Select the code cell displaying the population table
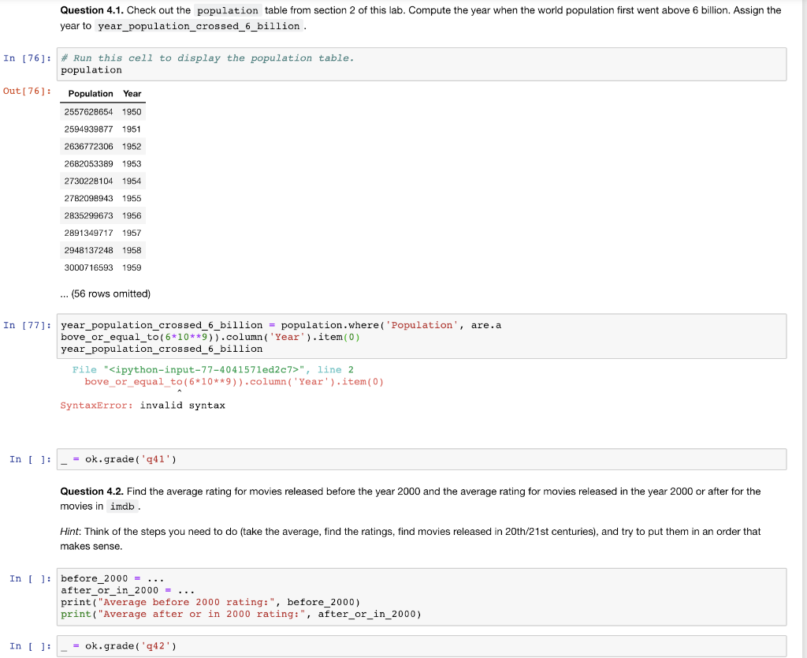The width and height of the screenshot is (807, 658). [315, 63]
